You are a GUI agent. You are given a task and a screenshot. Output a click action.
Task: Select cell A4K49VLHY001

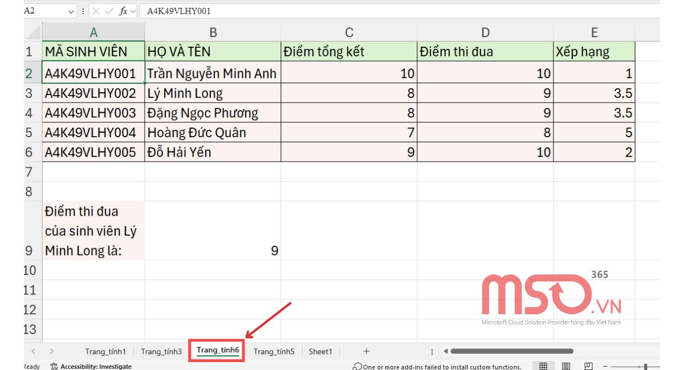93,73
